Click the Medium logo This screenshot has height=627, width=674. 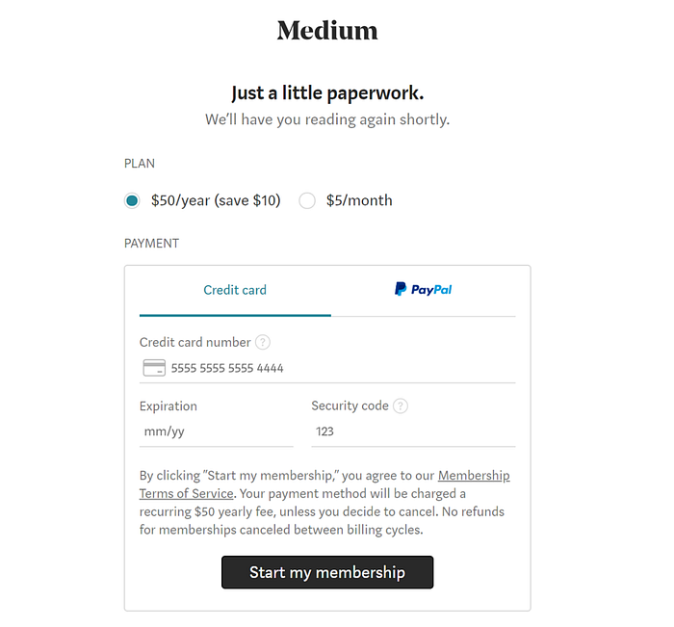327,31
